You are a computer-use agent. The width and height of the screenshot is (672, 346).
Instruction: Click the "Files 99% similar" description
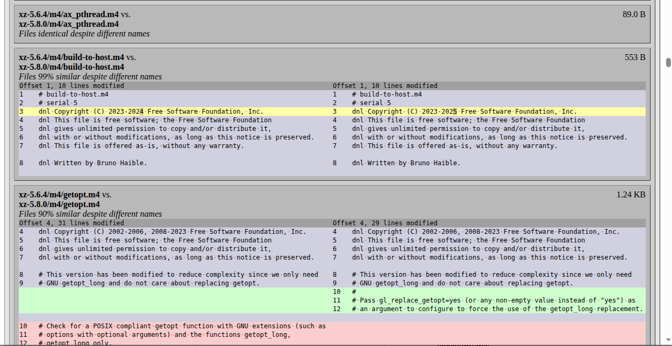pyautogui.click(x=90, y=77)
